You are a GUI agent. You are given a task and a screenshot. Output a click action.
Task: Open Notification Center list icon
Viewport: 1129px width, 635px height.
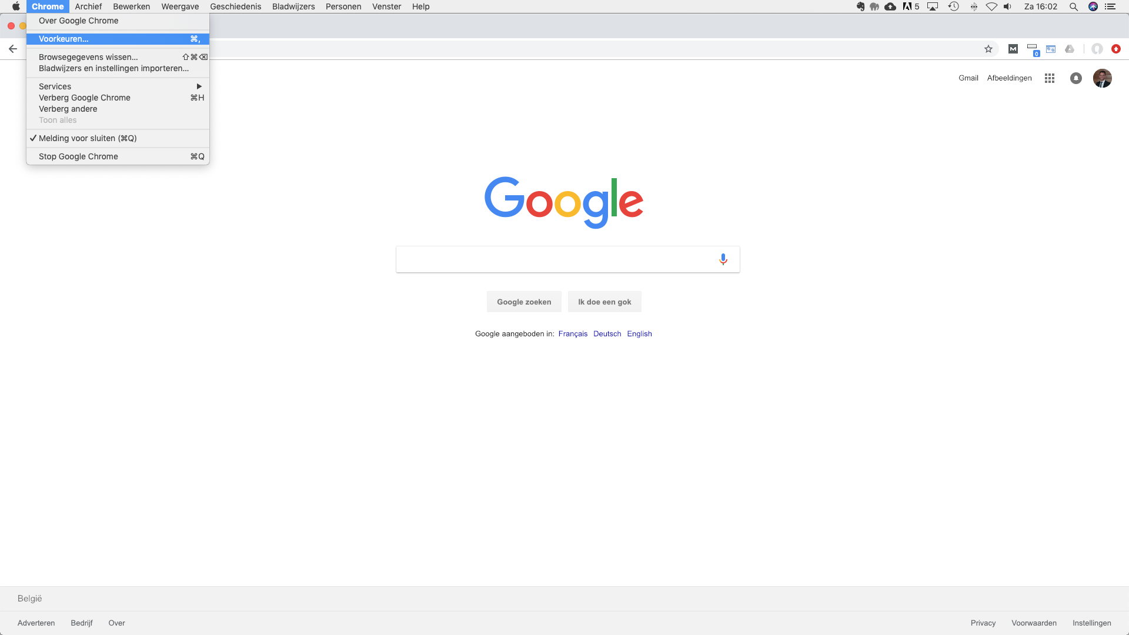pos(1110,6)
